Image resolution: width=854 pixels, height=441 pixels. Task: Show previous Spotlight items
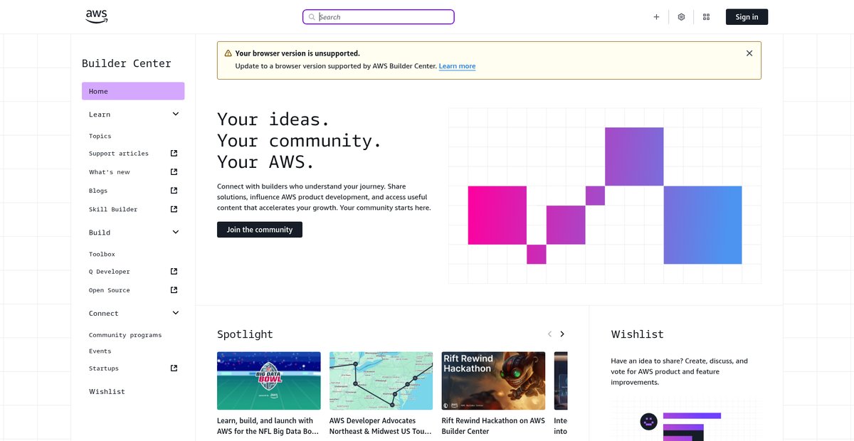click(x=549, y=334)
